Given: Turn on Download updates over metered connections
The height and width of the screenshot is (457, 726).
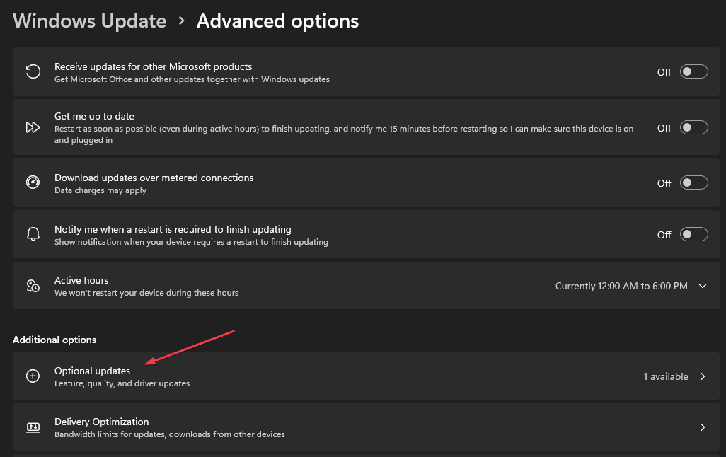Looking at the screenshot, I should (693, 183).
